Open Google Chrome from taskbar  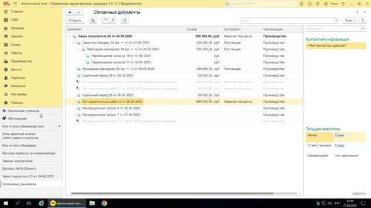point(104,203)
